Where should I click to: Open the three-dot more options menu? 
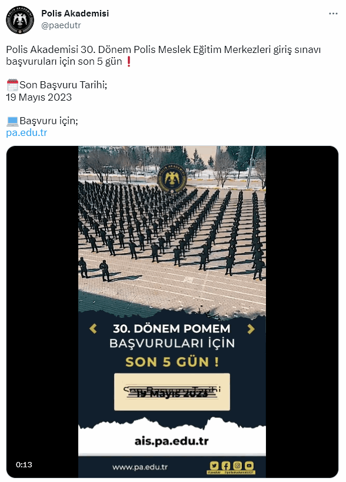coord(333,14)
